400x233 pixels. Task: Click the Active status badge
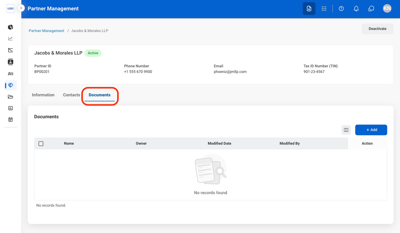tap(93, 53)
